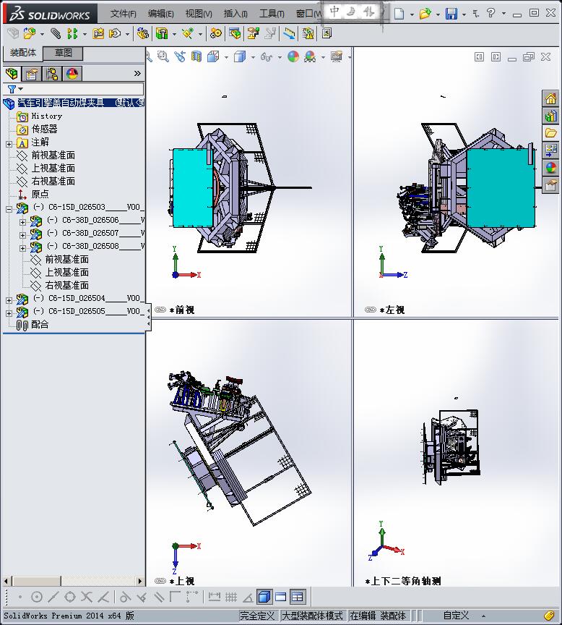This screenshot has width=562, height=625.
Task: Open SolidWorks Resources home task pane
Action: click(551, 98)
